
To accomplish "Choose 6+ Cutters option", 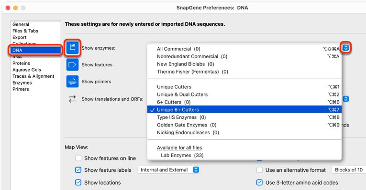I will (x=244, y=102).
